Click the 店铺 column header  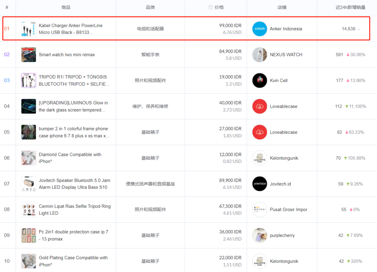(x=282, y=7)
